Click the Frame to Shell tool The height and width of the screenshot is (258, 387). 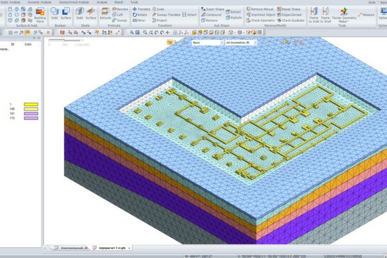[325, 14]
